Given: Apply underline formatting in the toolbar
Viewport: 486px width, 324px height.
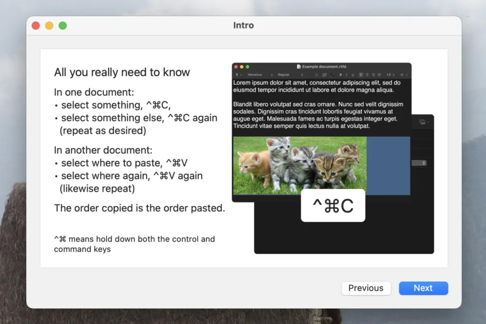Looking at the screenshot, I should tap(353, 74).
